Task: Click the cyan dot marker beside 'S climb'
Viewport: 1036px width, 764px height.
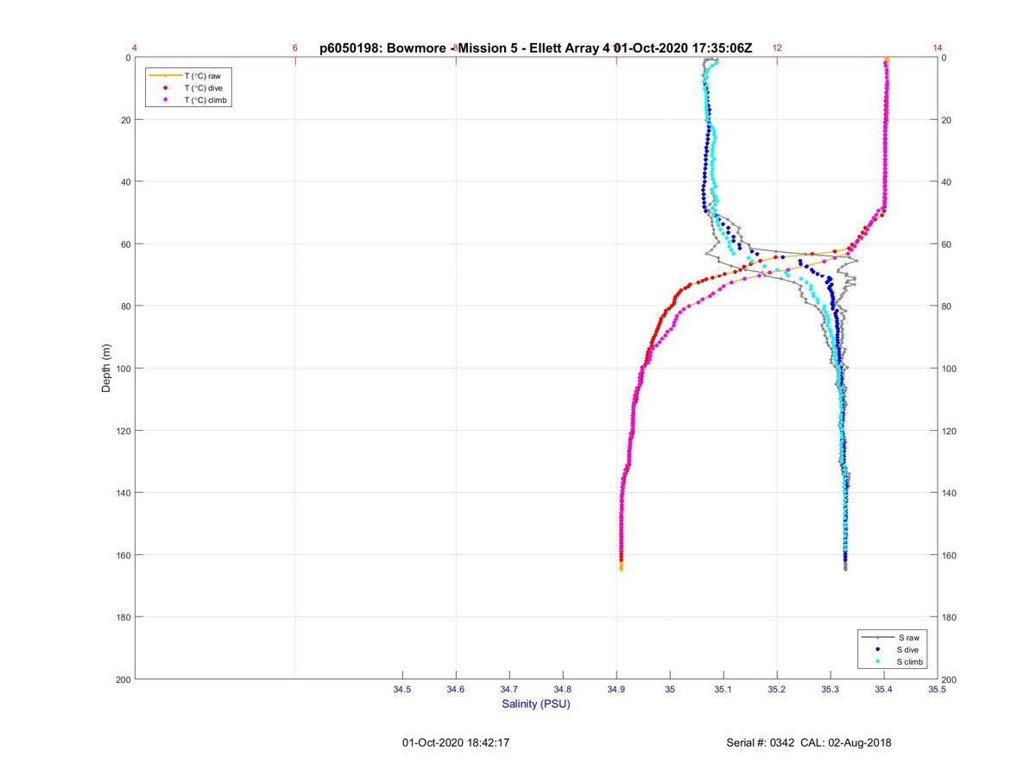Action: [878, 661]
